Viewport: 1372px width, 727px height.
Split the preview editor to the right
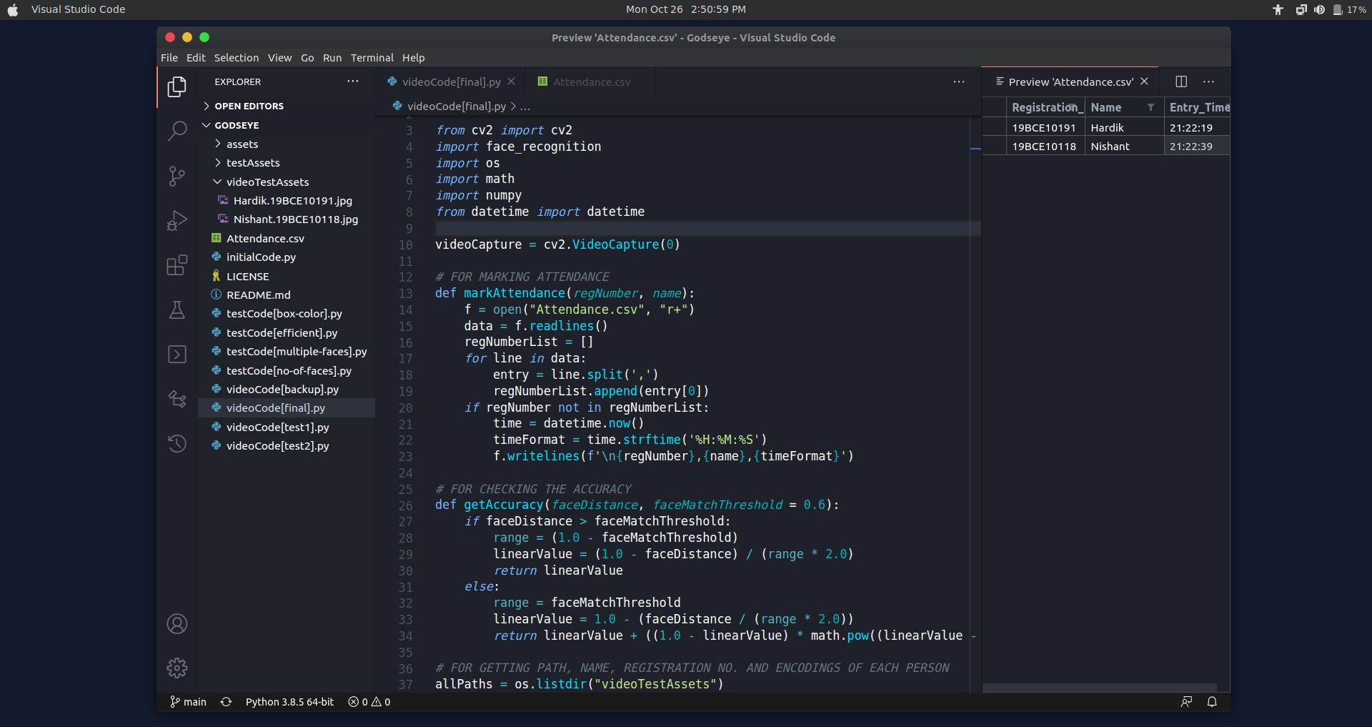point(1181,81)
